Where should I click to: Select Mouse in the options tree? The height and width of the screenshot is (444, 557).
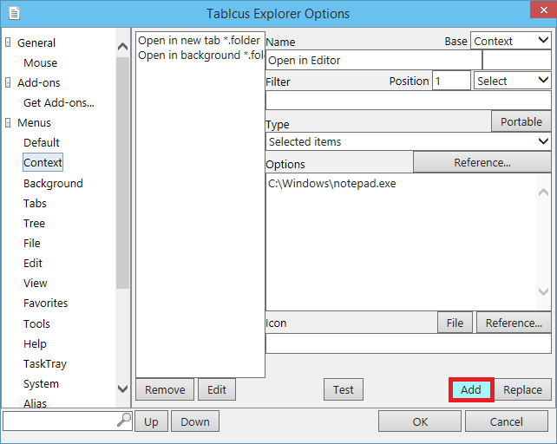40,62
